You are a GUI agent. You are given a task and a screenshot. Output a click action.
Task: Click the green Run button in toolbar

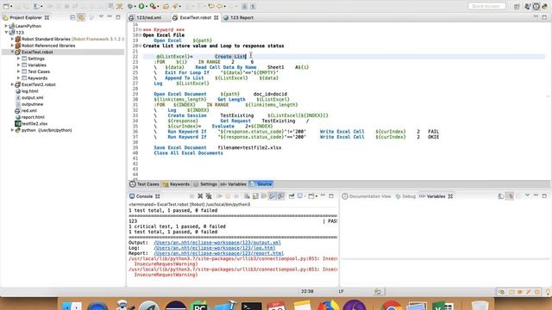coord(141,6)
